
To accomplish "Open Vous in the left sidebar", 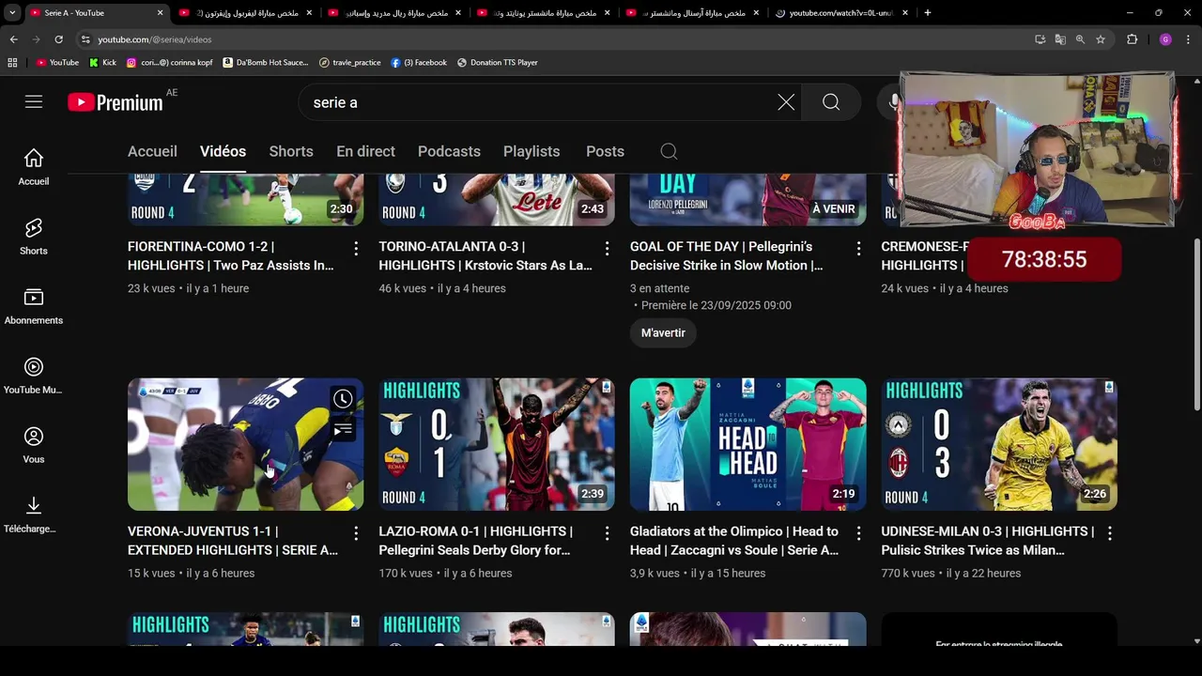I will tap(34, 445).
